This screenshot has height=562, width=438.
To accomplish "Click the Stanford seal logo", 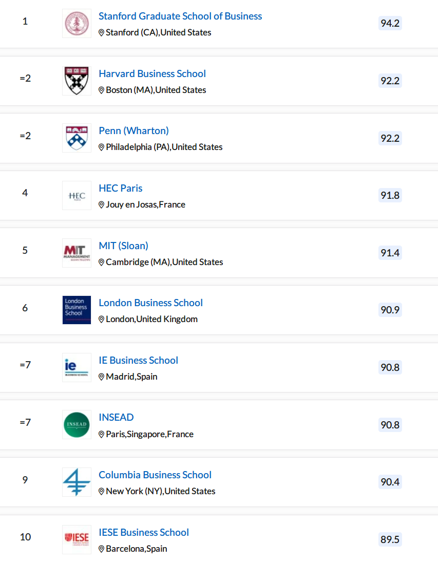I will (77, 23).
